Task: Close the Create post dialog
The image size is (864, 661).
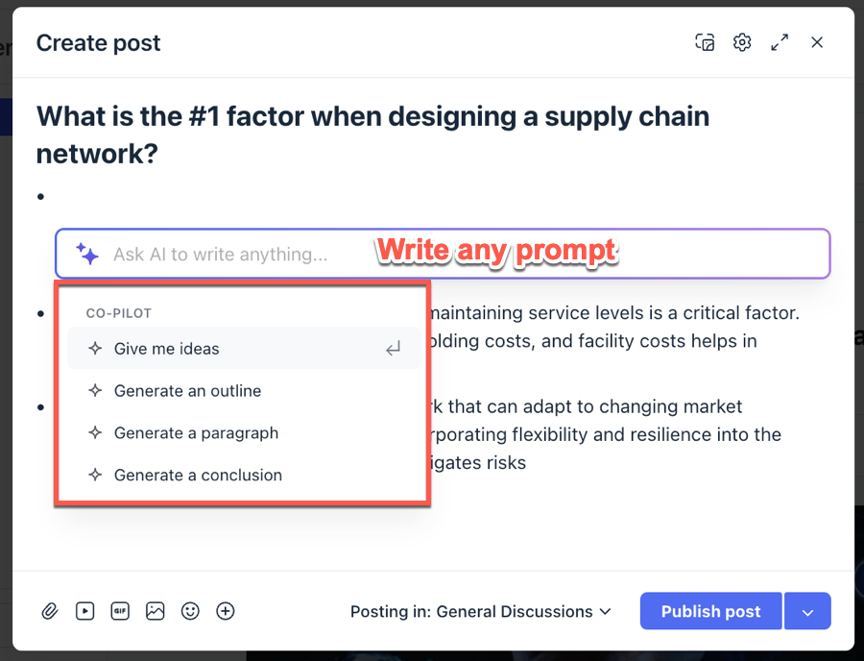Action: pos(817,42)
